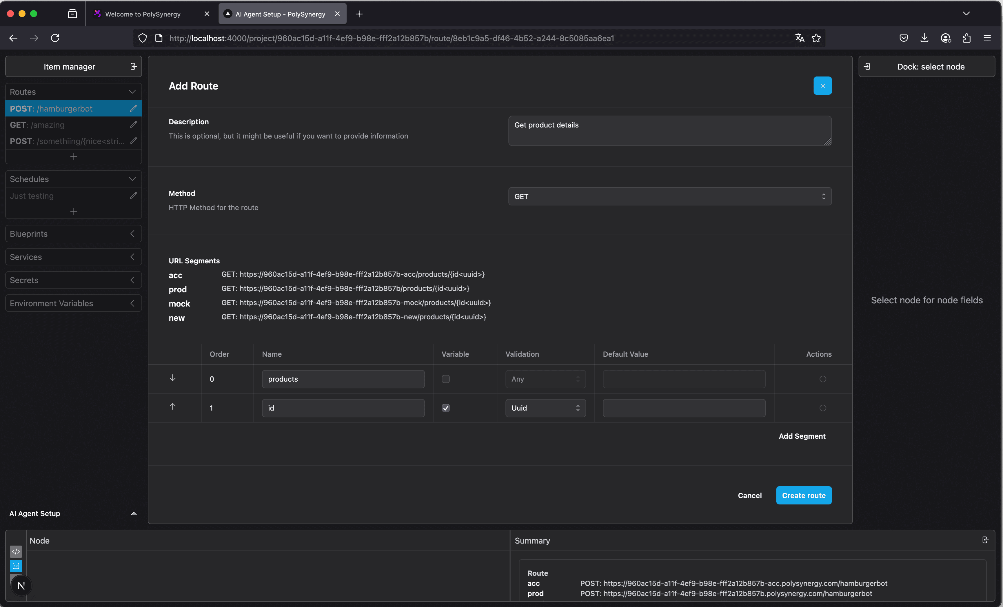Image resolution: width=1003 pixels, height=607 pixels.
Task: Go back to the previous page
Action: pyautogui.click(x=13, y=38)
